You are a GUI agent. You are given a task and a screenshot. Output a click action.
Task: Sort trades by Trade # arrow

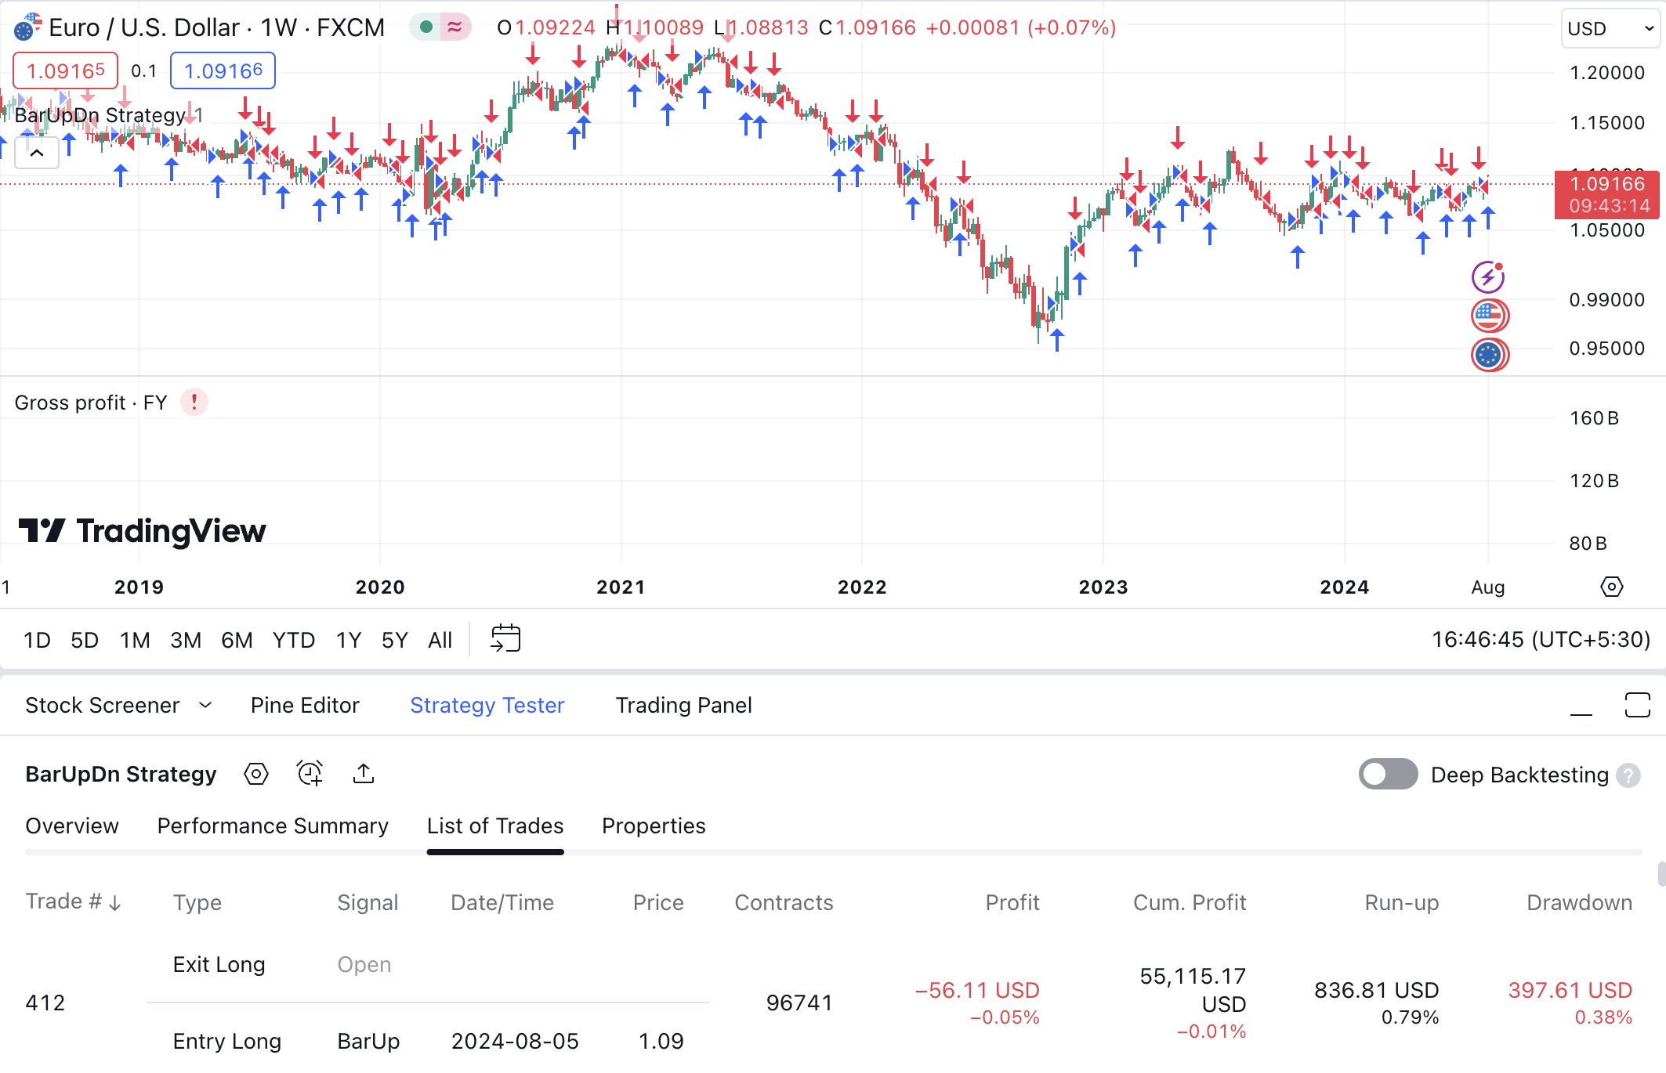click(115, 903)
